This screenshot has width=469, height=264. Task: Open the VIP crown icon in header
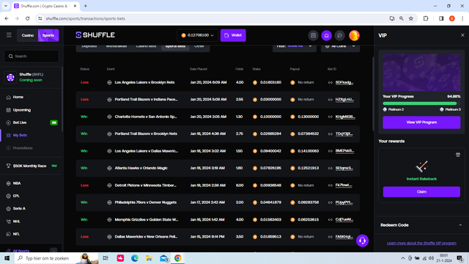coord(326,35)
